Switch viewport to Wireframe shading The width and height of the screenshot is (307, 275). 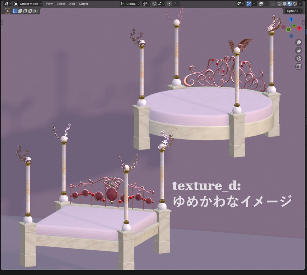click(x=280, y=4)
